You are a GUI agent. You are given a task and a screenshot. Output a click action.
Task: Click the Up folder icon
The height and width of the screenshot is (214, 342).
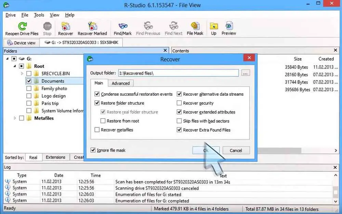pos(214,26)
